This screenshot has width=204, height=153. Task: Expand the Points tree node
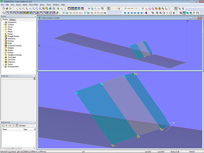click(3, 29)
